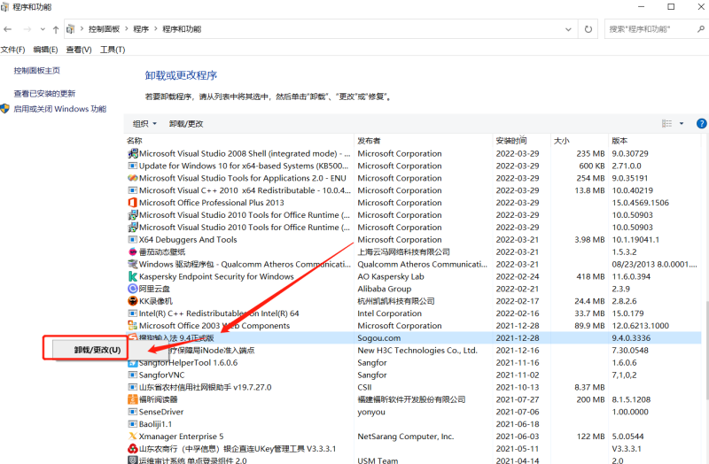The height and width of the screenshot is (464, 709).
Task: Select the 山东农商行 UKey tool icon
Action: [132, 449]
